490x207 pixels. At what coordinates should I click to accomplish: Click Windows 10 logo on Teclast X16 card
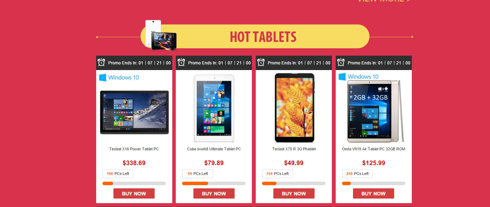pyautogui.click(x=119, y=77)
